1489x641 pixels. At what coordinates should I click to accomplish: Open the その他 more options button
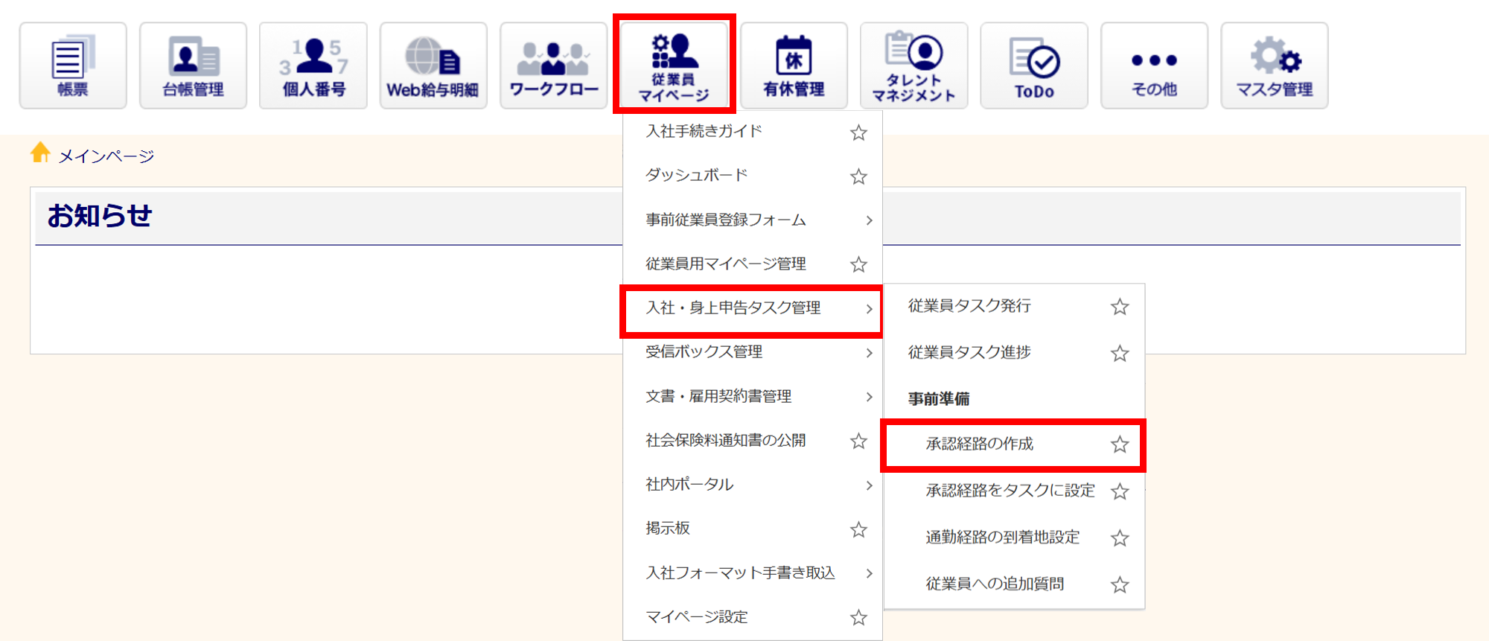1154,66
